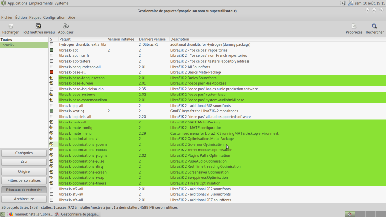This screenshot has width=386, height=217.
Task: Open the Configuration menu
Action: coord(54,17)
